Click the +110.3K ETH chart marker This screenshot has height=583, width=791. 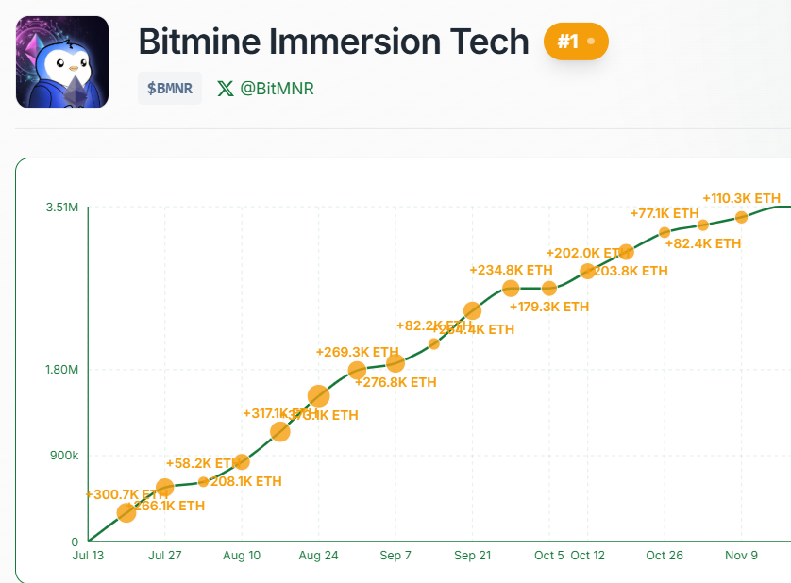[742, 217]
